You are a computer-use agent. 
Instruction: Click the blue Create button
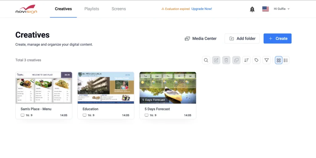(x=277, y=38)
